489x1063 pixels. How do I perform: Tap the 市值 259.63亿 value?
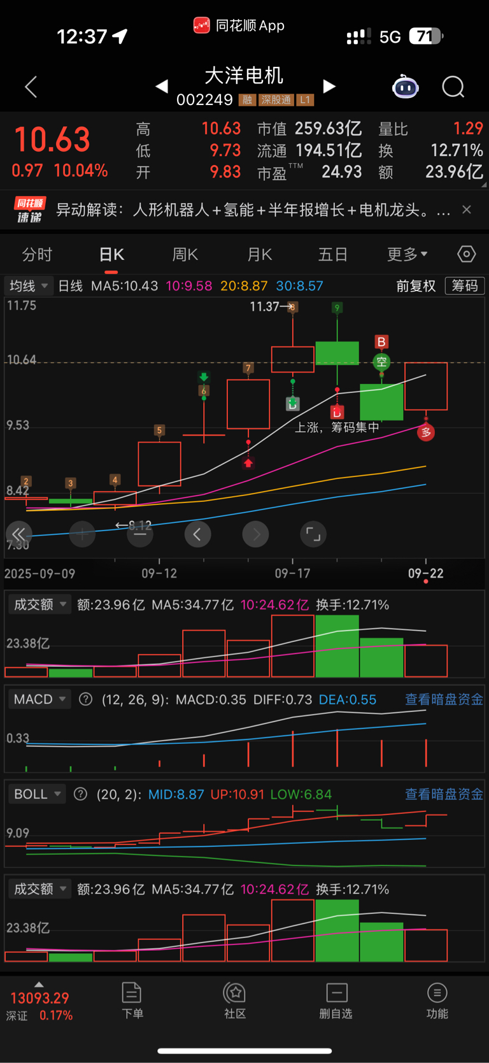click(309, 129)
